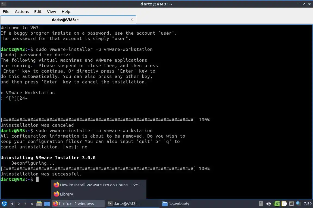The height and width of the screenshot is (208, 313).
Task: Open the View menu in terminal
Action: 52,12
